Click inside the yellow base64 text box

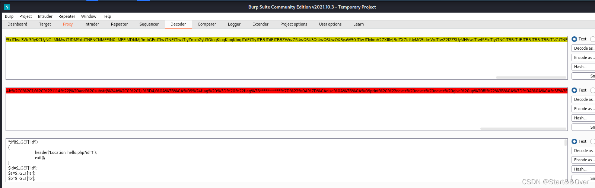coord(287,58)
